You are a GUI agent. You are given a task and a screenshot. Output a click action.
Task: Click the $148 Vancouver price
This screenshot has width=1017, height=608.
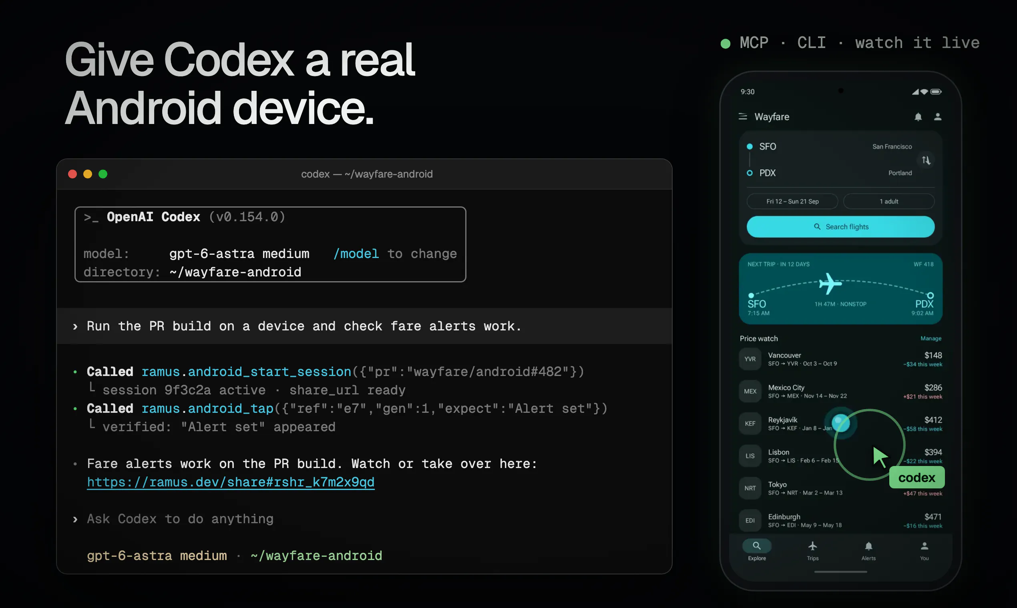click(933, 355)
